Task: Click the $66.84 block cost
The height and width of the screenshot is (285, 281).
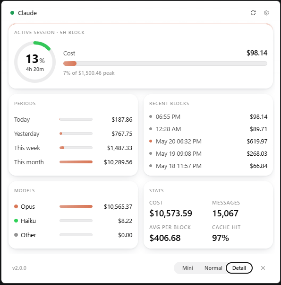Action: 259,166
